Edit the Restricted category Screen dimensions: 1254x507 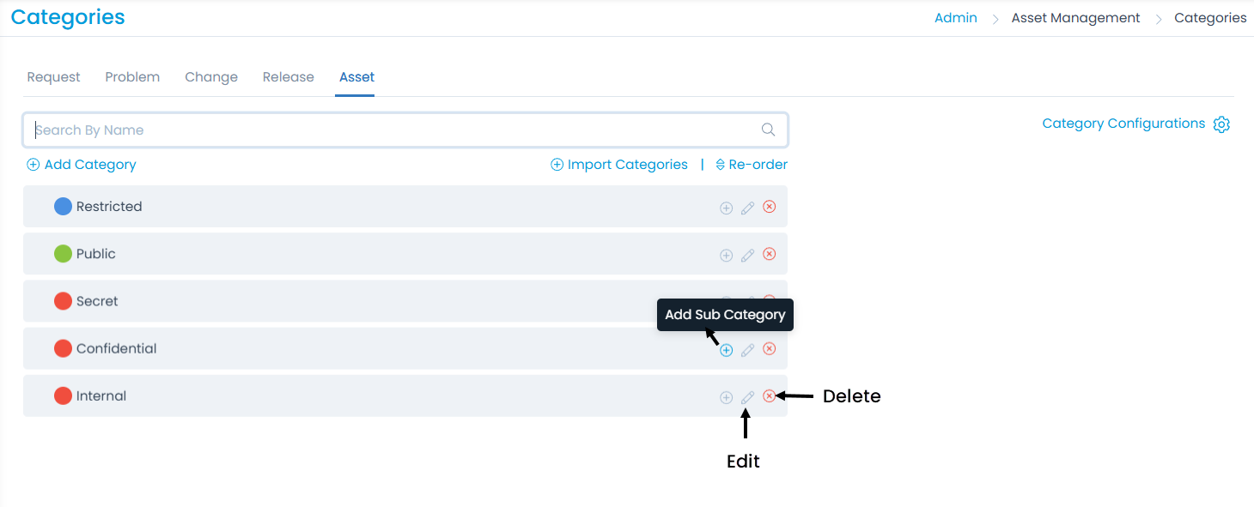748,208
